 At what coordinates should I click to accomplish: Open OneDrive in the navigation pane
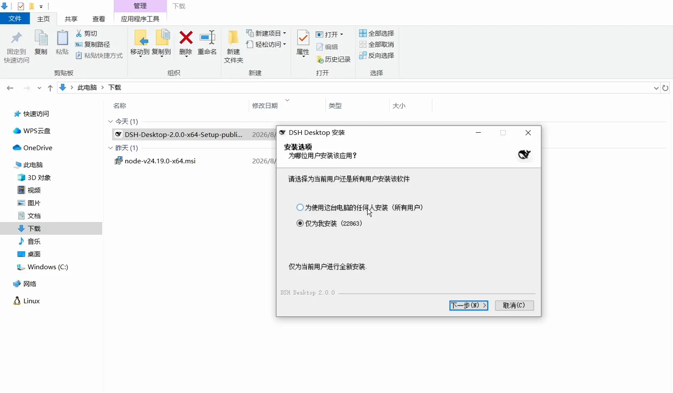pos(32,148)
